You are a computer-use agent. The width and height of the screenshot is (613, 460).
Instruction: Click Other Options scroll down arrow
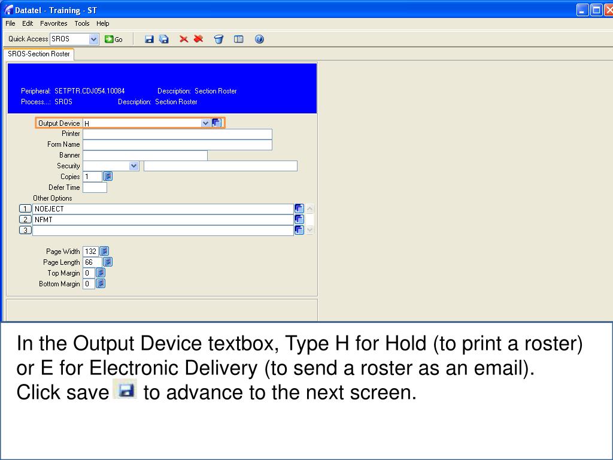(x=309, y=230)
